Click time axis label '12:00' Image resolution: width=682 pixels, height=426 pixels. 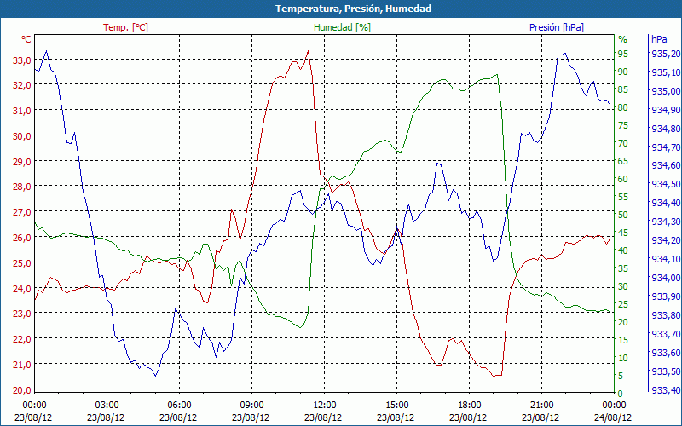point(324,406)
